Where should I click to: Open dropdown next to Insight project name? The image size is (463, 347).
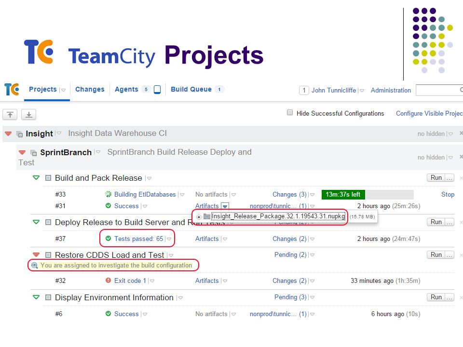[59, 133]
